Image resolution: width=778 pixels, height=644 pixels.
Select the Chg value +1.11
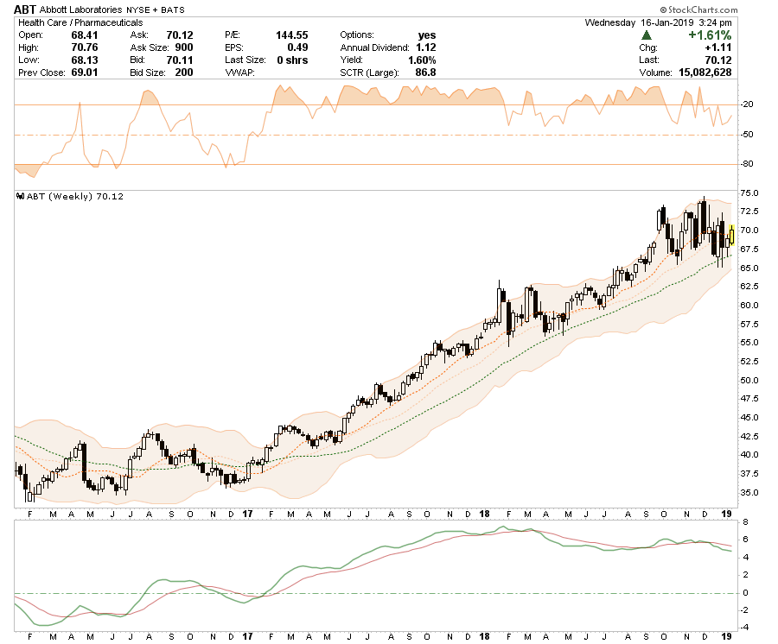[718, 47]
